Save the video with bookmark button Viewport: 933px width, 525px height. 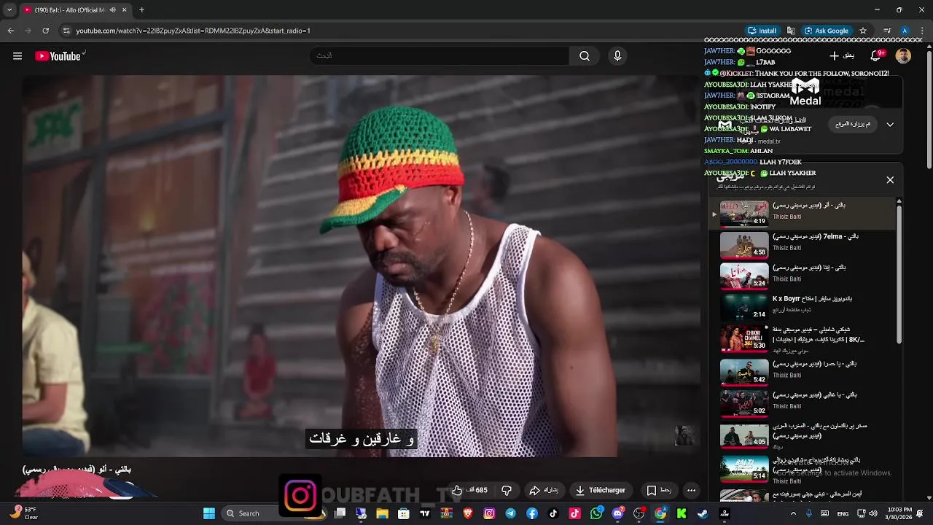point(659,490)
